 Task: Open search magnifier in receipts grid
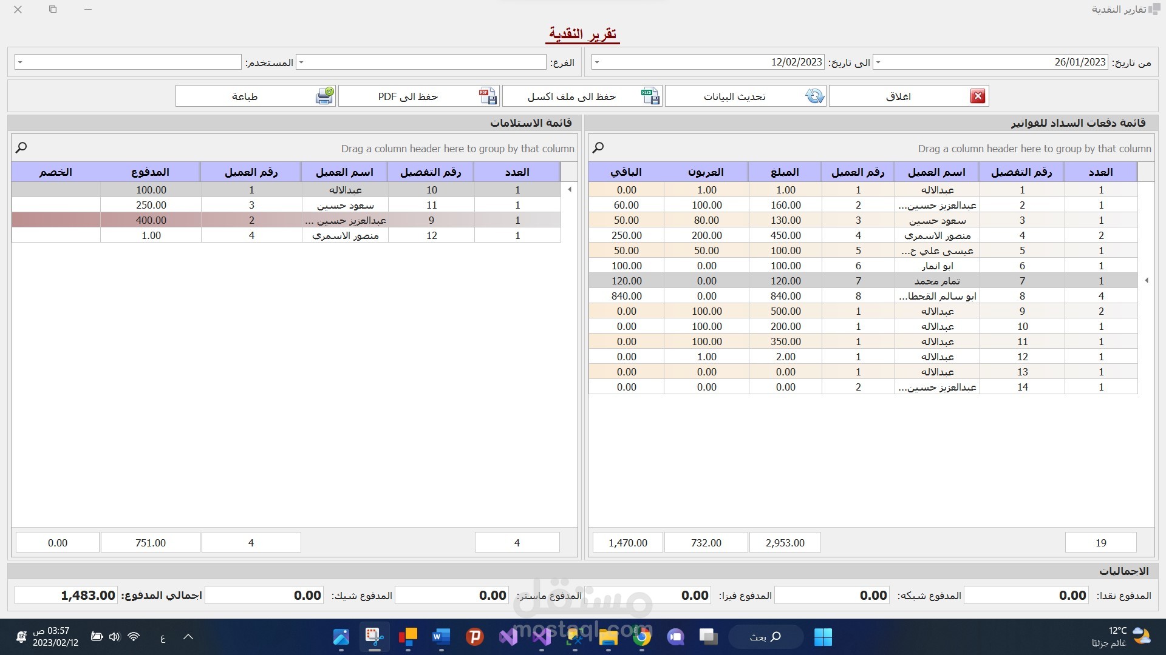pyautogui.click(x=21, y=147)
